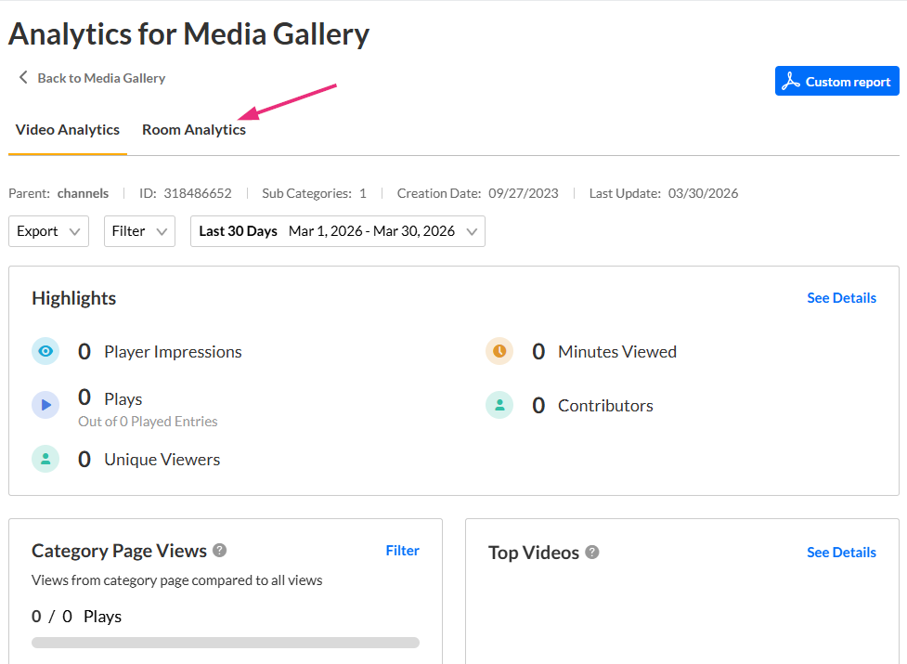Click the Category Page Views progress bar
This screenshot has height=664, width=907.
[x=226, y=642]
